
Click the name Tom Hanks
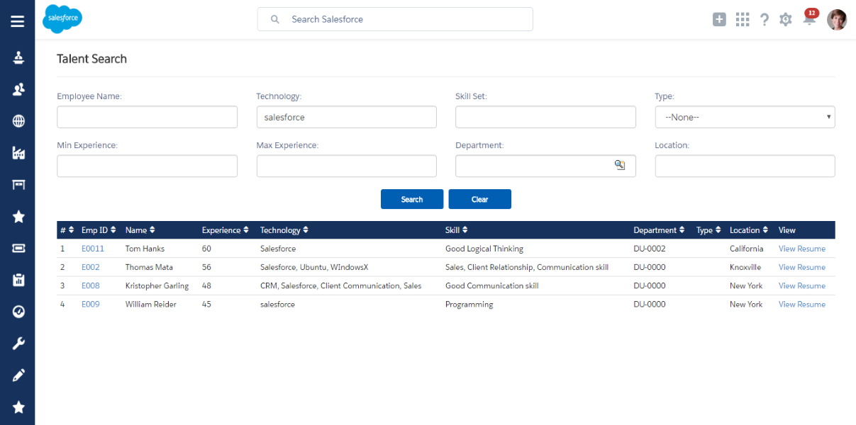tap(145, 249)
